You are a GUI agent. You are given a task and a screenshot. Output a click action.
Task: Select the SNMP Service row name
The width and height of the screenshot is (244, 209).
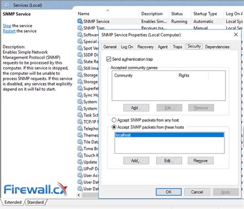[x=96, y=22]
